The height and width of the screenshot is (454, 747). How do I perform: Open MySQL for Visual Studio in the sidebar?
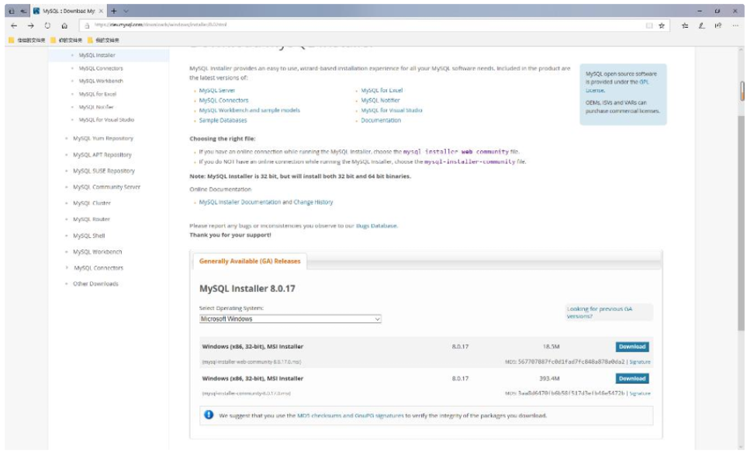(x=106, y=120)
